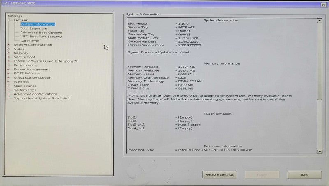Expand SupportAssist System Resolution node
The image size is (329, 186).
[x=9, y=98]
